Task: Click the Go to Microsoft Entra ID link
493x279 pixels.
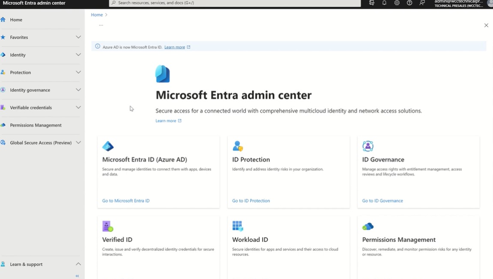Action: (x=125, y=201)
